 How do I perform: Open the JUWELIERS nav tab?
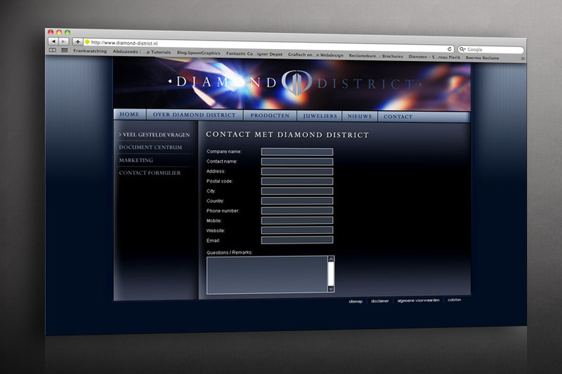[x=320, y=116]
